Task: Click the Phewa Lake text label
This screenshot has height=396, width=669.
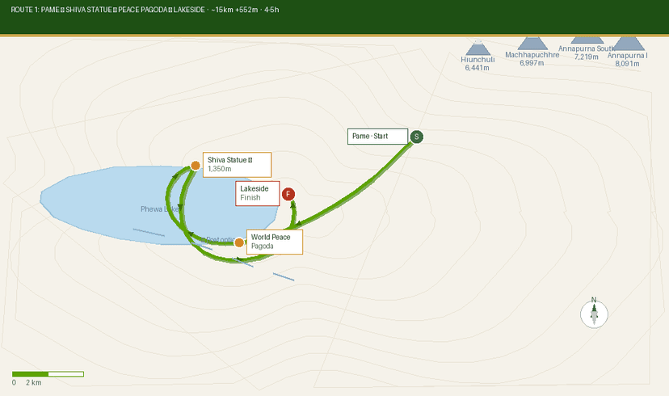Action: click(159, 209)
